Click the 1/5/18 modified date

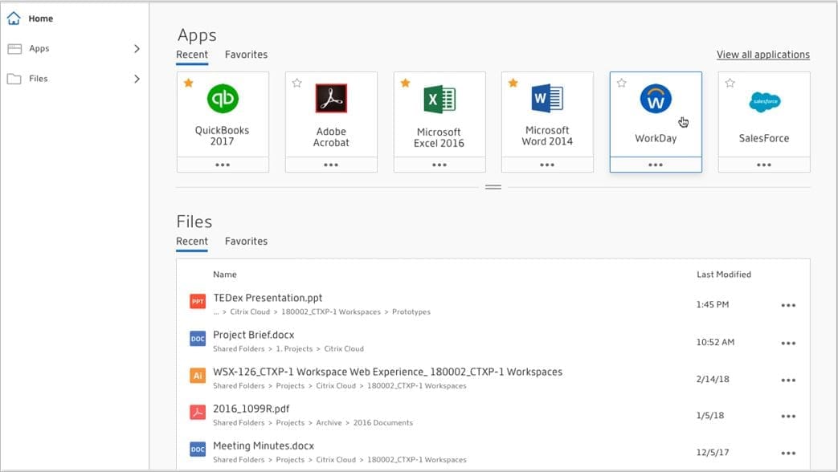click(x=709, y=415)
